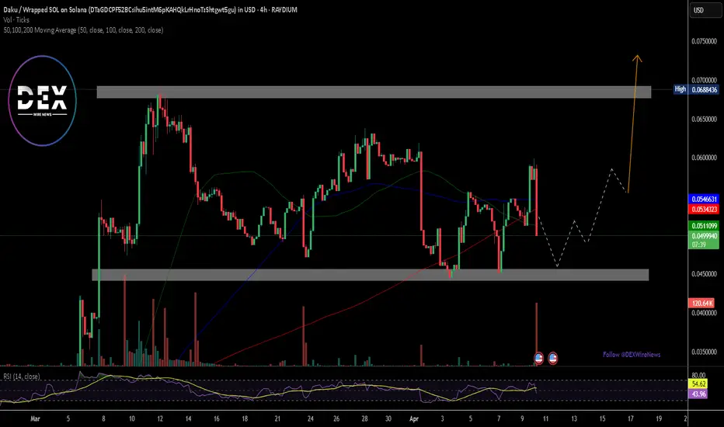724x427 pixels.
Task: Click the Daku / Wrapped SOL symbol title
Action: tap(150, 9)
